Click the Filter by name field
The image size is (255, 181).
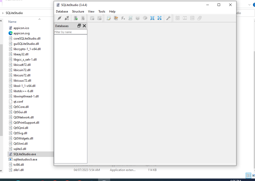click(x=71, y=32)
